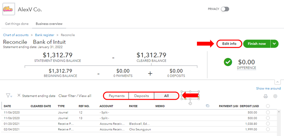This screenshot has width=284, height=136.
Task: Open Bank register breadcrumb link
Action: [x=45, y=35]
